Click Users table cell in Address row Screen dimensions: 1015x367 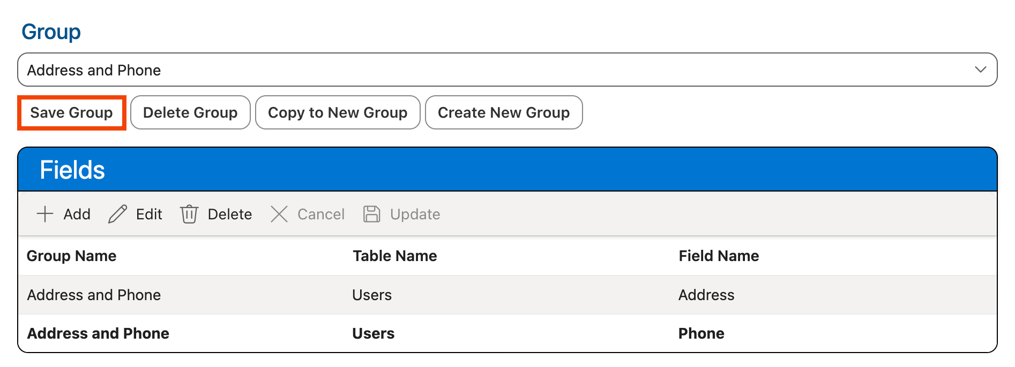(x=372, y=295)
